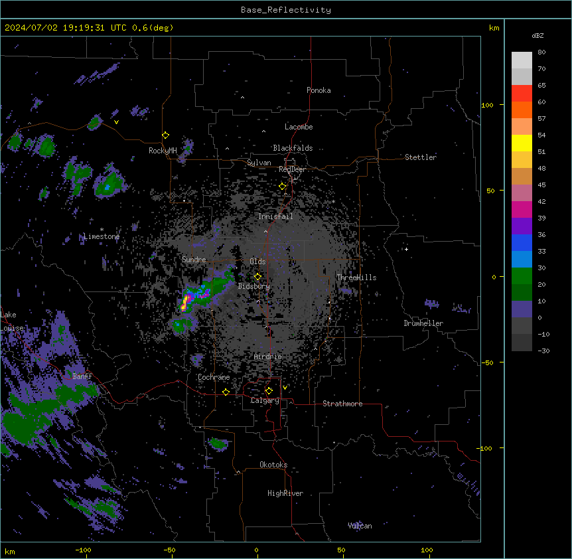
Task: Click the dBZ legend heading
Action: [x=537, y=35]
